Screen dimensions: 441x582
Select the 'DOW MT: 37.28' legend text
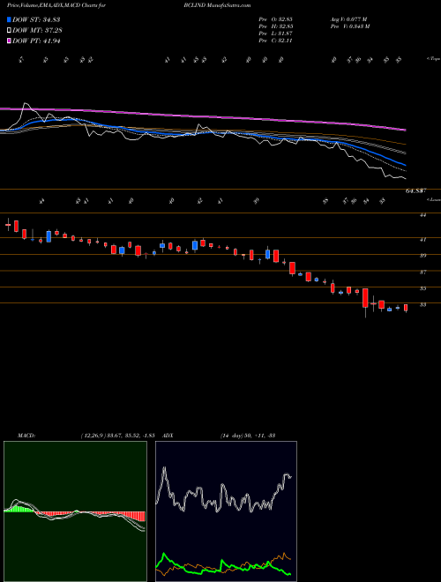36,31
